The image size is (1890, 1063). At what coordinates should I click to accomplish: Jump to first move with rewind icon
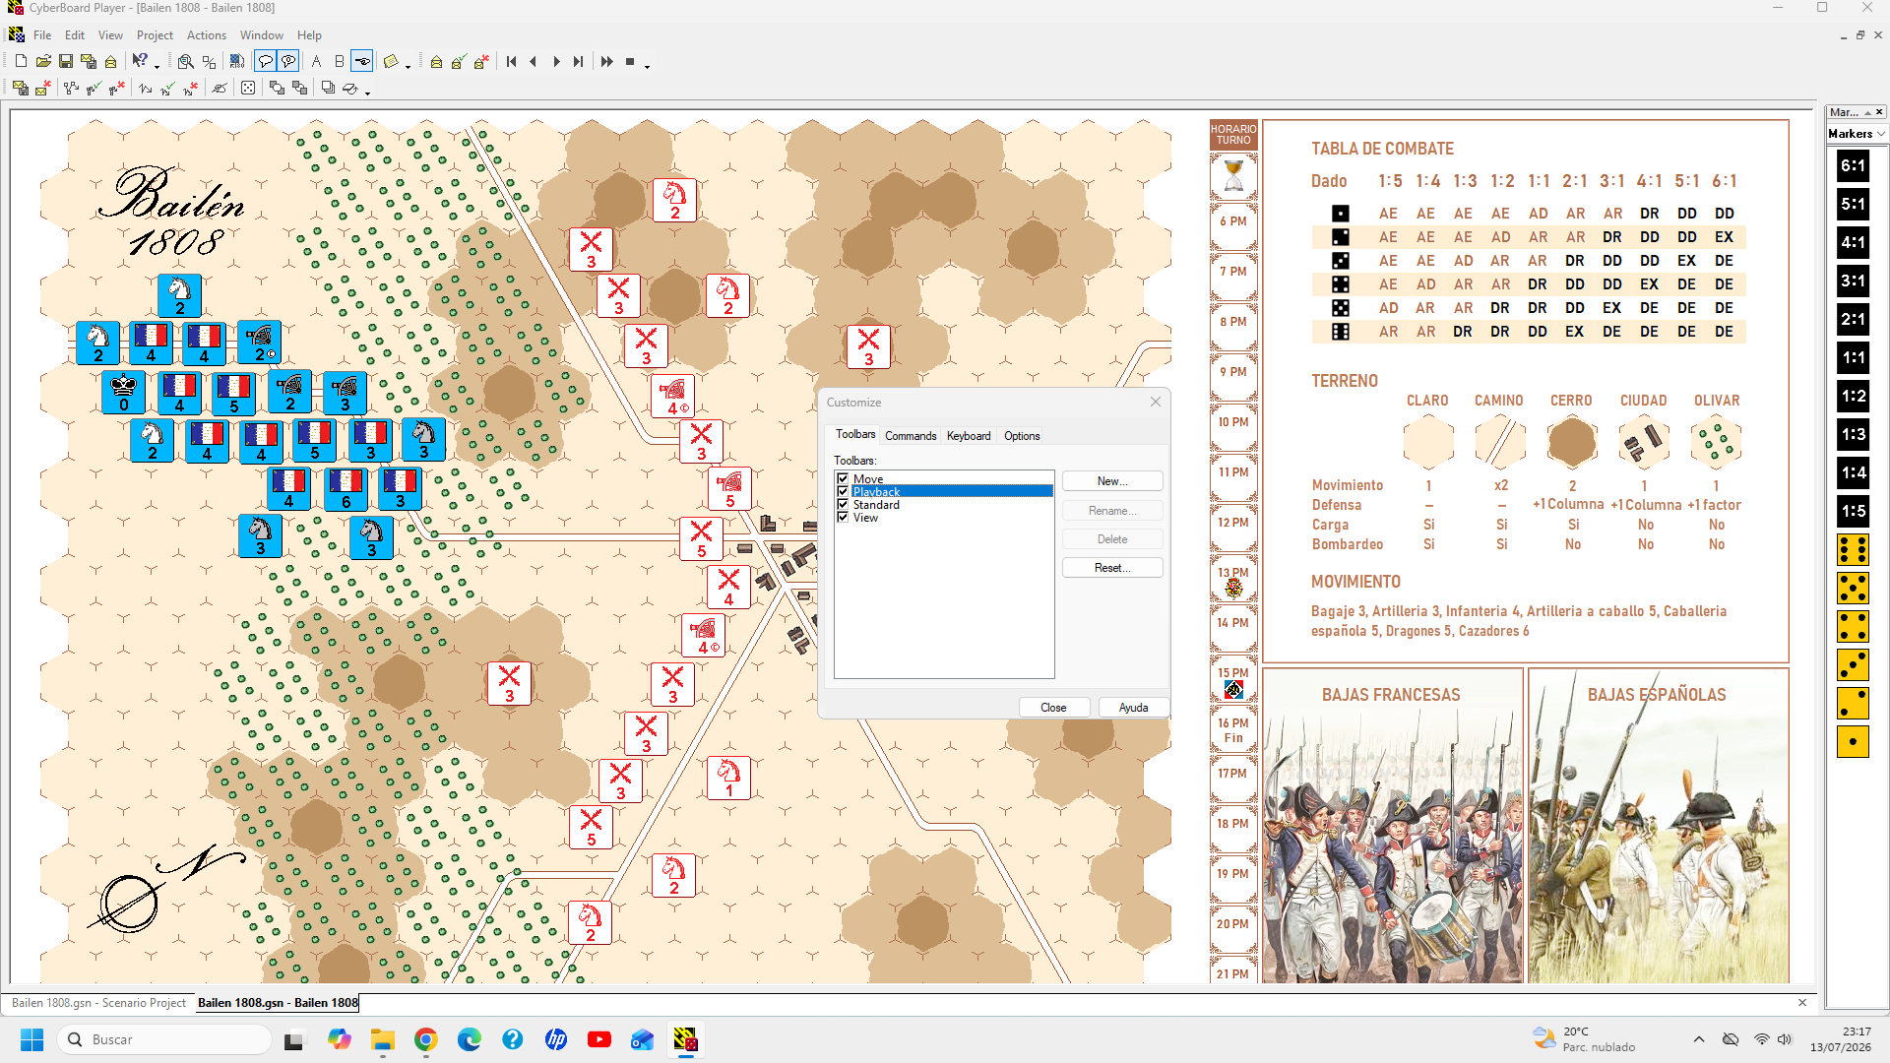[x=511, y=61]
